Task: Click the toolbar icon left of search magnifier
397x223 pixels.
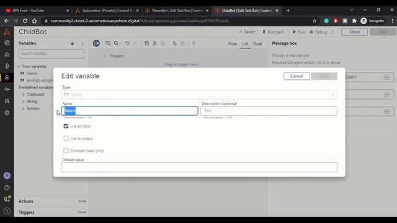Action: pyautogui.click(x=108, y=43)
